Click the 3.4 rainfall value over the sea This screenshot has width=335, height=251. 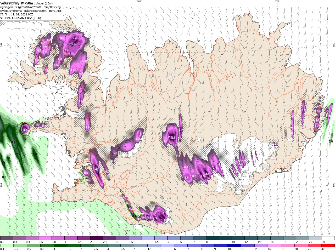tap(14, 142)
